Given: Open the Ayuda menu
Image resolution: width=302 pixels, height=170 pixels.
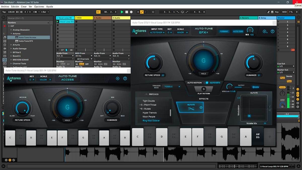Looking at the screenshot, I should pyautogui.click(x=50, y=7).
